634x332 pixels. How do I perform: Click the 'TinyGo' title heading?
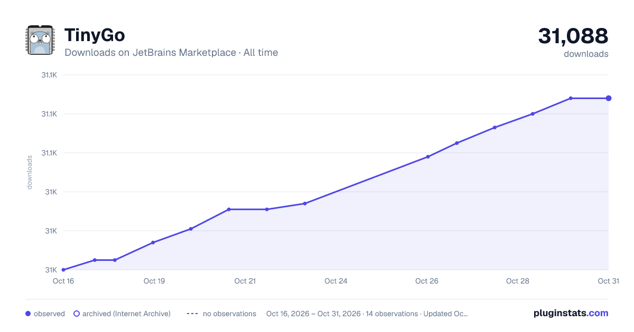pyautogui.click(x=95, y=35)
